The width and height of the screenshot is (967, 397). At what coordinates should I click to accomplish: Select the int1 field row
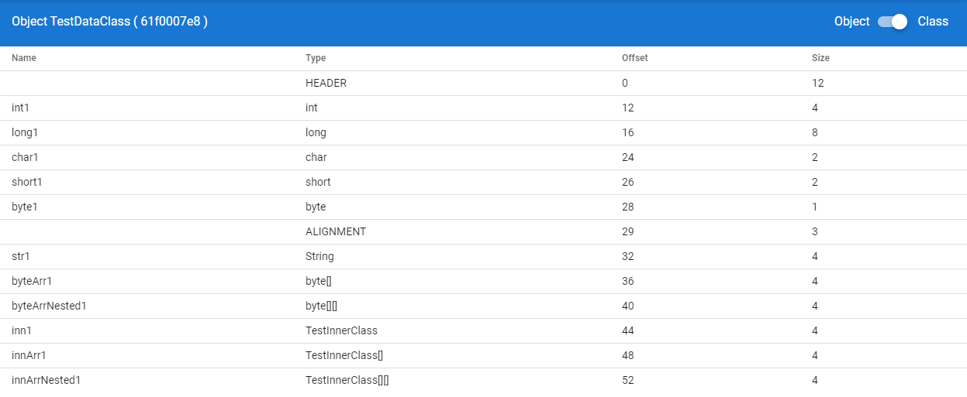[483, 108]
